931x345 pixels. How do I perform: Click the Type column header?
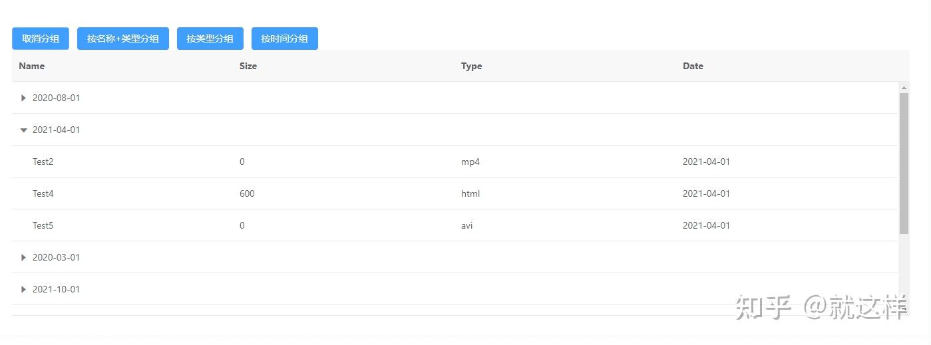[471, 66]
